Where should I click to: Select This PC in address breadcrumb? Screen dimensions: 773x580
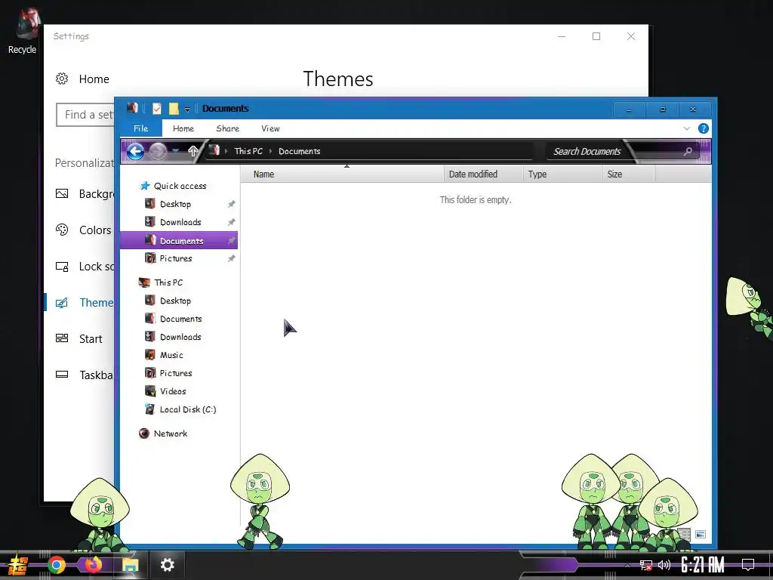[x=248, y=151]
